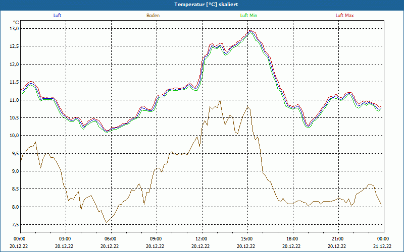Click the 9,5 y-axis value
The width and height of the screenshot is (404, 252).
click(16, 154)
